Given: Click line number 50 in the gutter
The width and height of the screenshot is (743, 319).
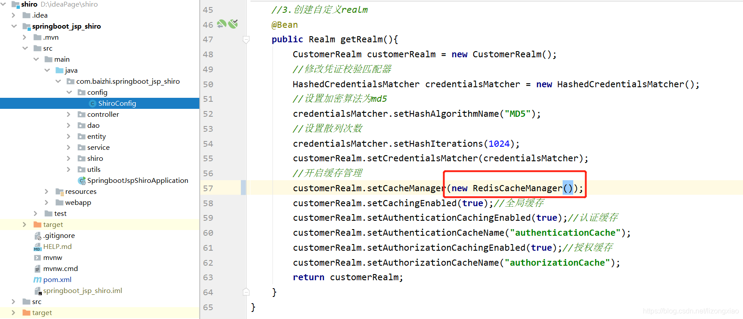Looking at the screenshot, I should tap(208, 85).
